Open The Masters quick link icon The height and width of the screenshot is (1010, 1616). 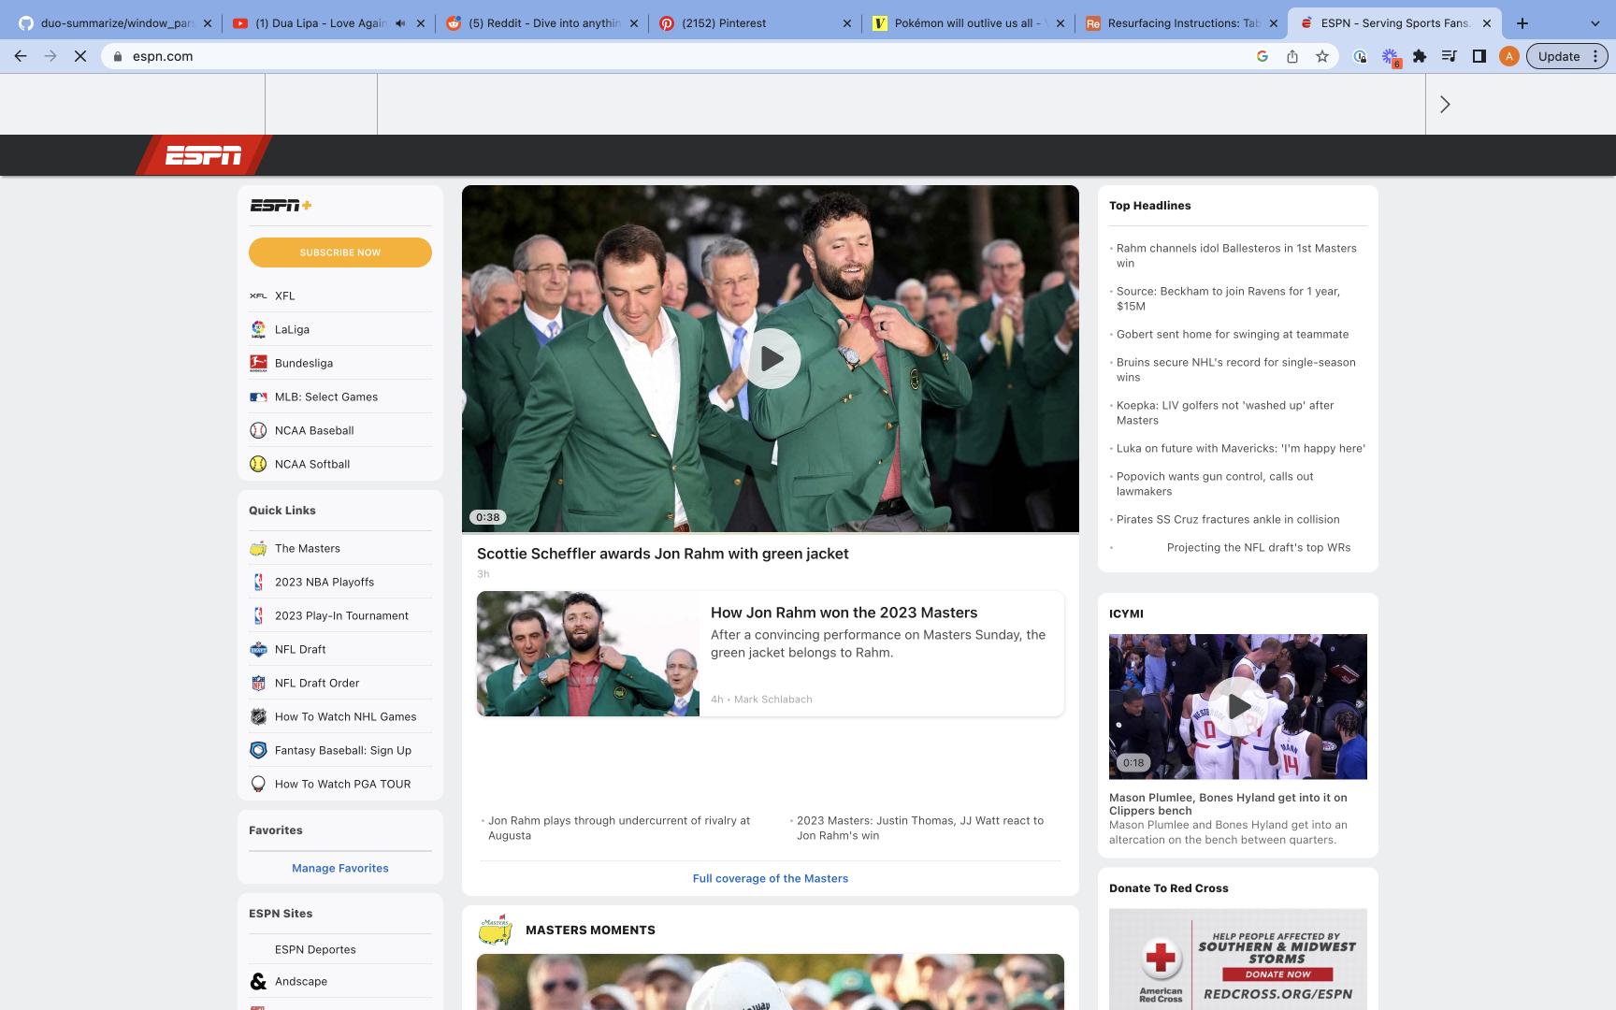258,548
